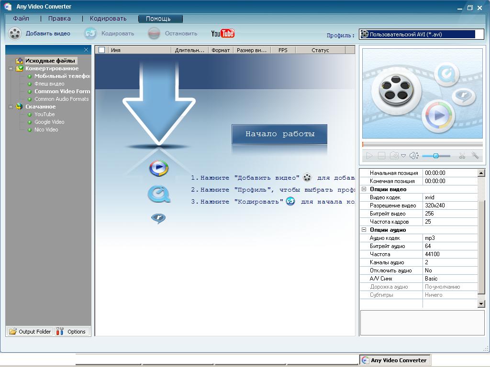Screen dimensions: 490x367
Task: Click the Битрейт видео value 256
Action: [x=450, y=214]
